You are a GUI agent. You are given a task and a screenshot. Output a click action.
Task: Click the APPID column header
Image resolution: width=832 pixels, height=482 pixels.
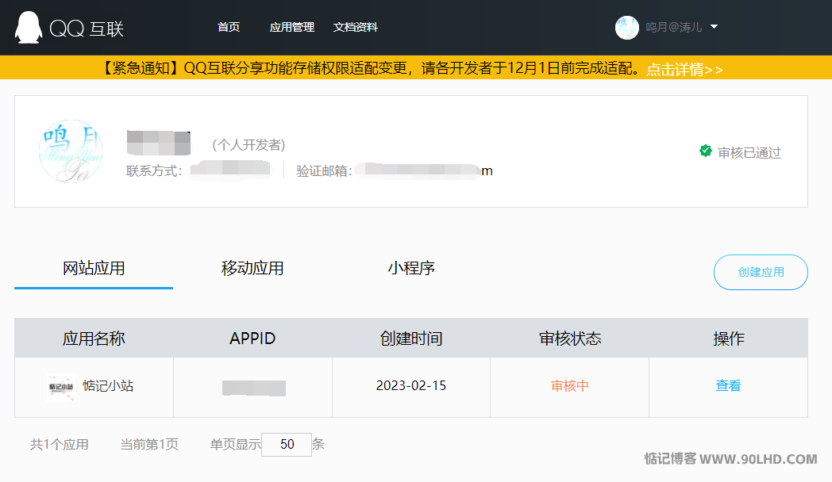click(x=252, y=339)
